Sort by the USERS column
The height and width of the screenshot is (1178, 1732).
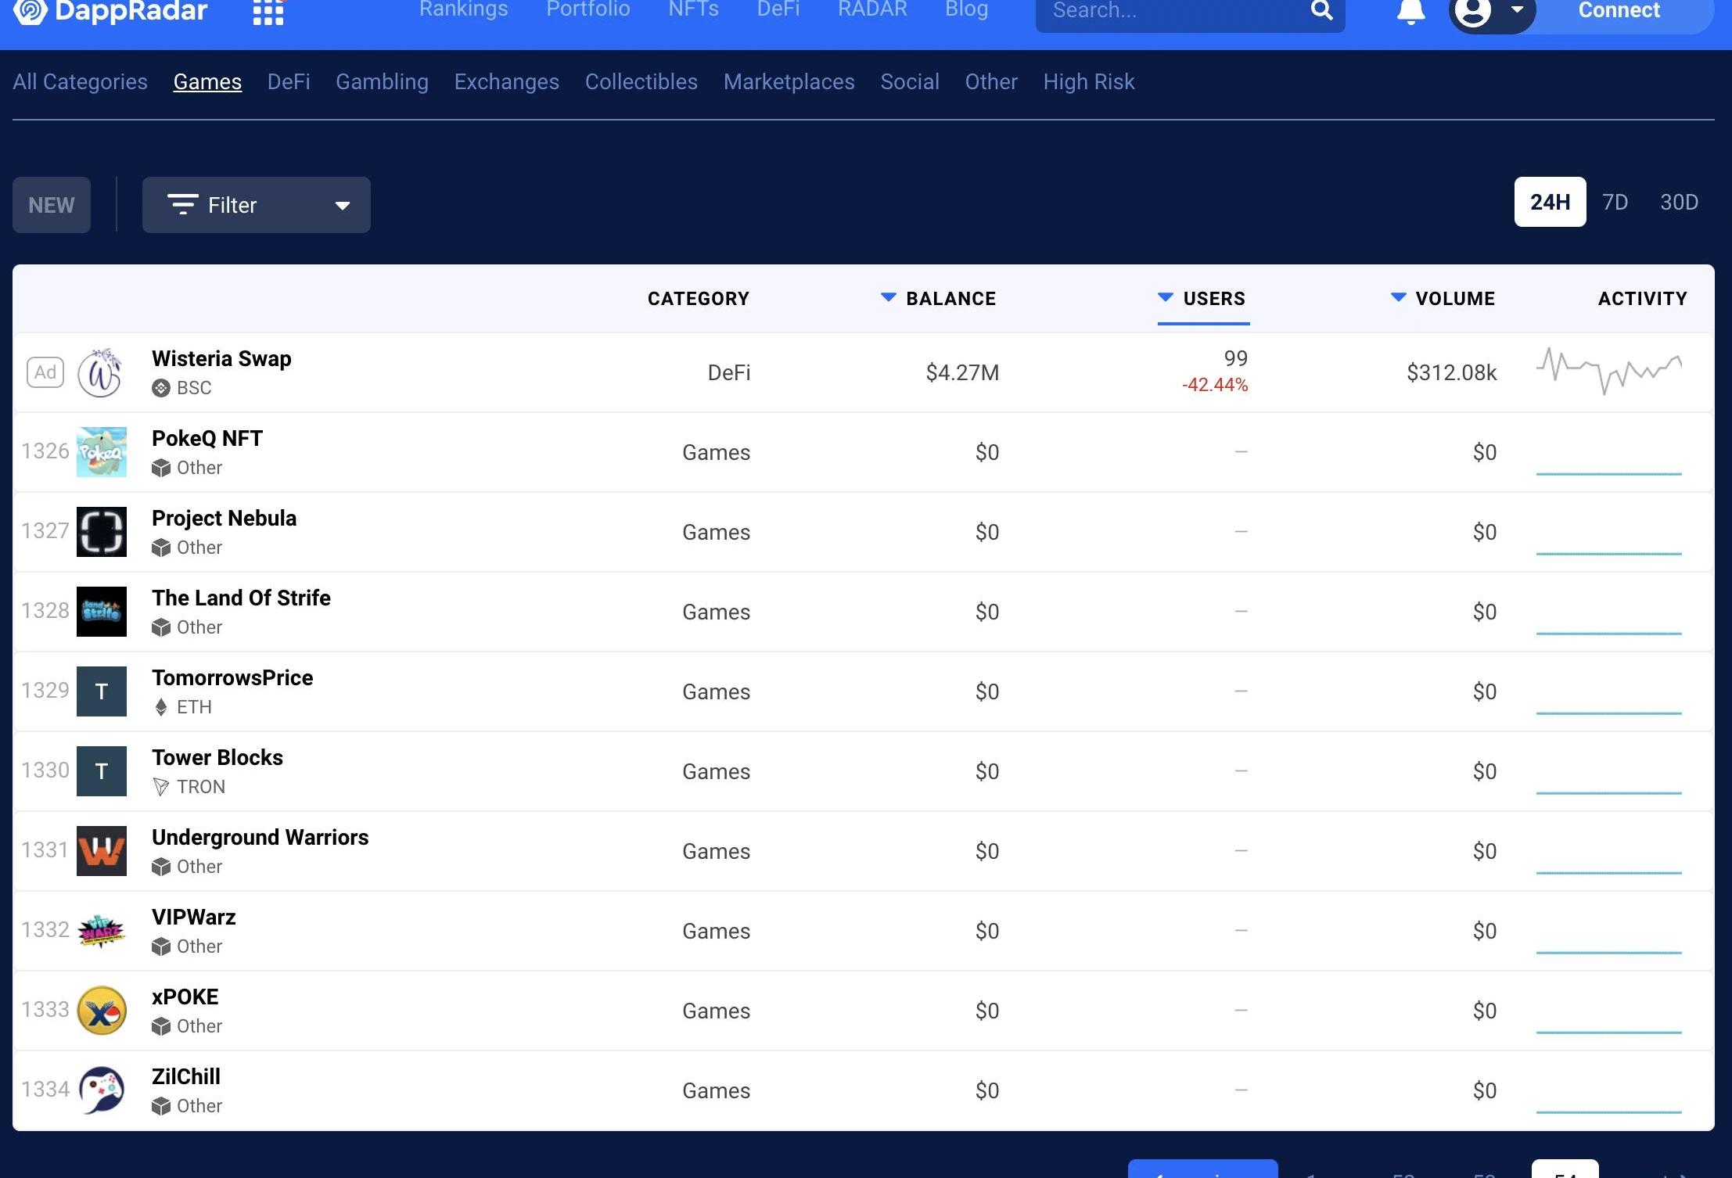click(1202, 298)
